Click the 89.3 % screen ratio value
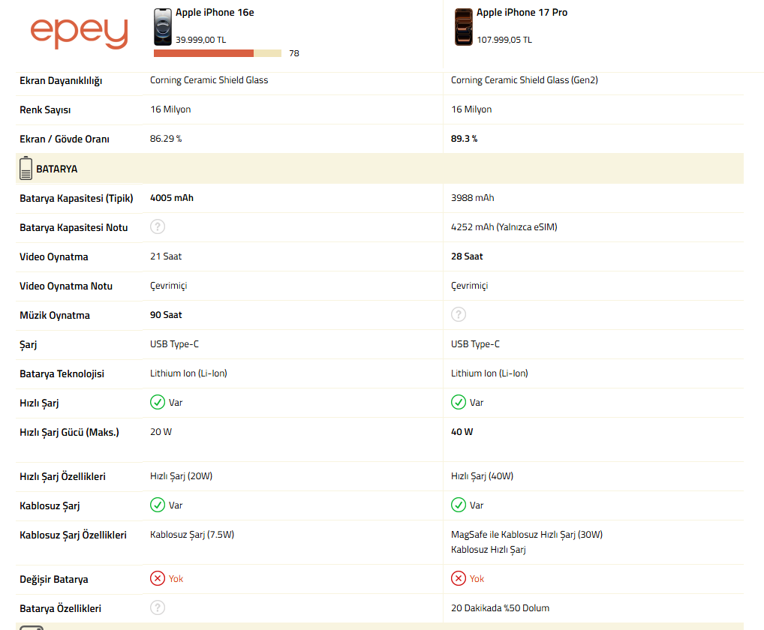Image resolution: width=764 pixels, height=630 pixels. tap(464, 138)
